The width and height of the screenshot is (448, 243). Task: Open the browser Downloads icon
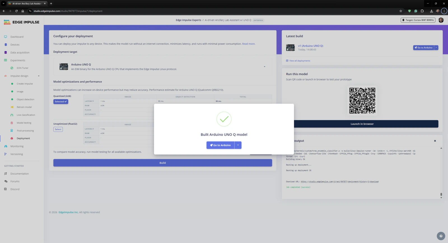click(431, 11)
